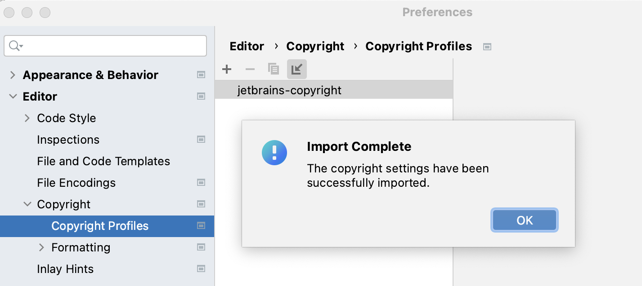This screenshot has width=642, height=286.
Task: Open File and Code Templates settings
Action: (x=103, y=161)
